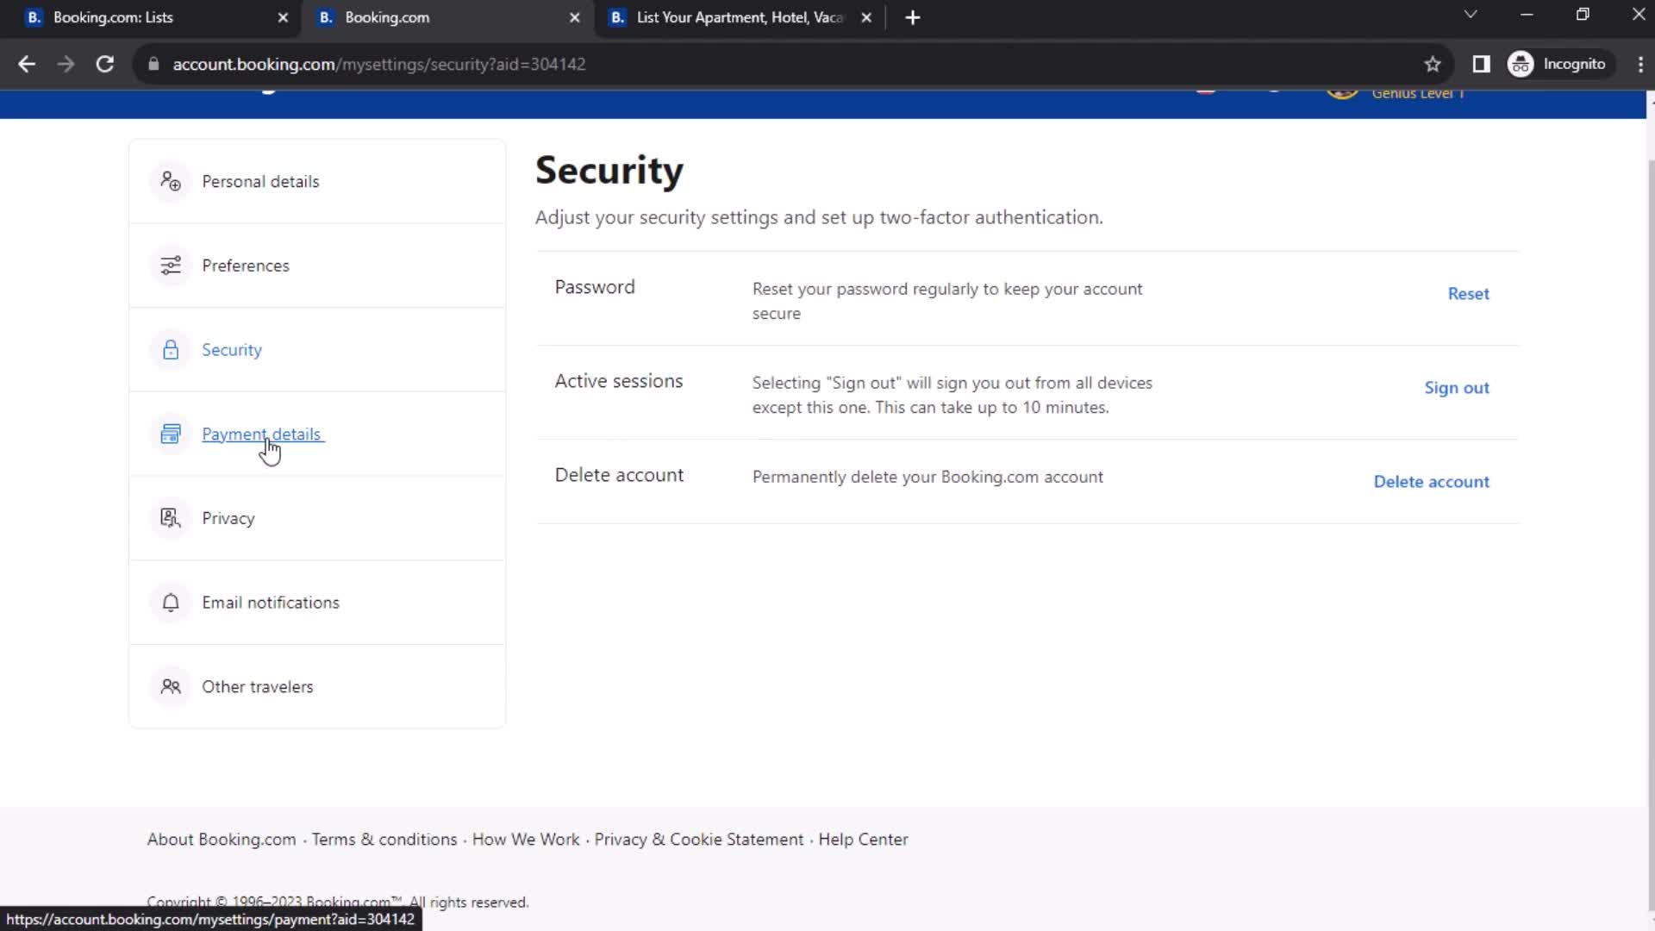Click the Delete account link
This screenshot has height=931, width=1655.
[1433, 481]
